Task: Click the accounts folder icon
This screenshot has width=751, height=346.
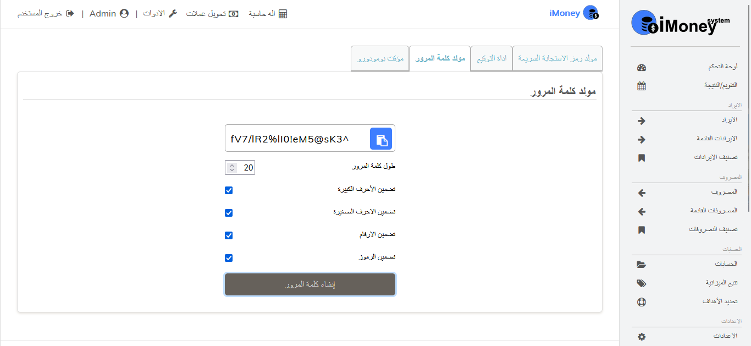Action: coord(641,265)
